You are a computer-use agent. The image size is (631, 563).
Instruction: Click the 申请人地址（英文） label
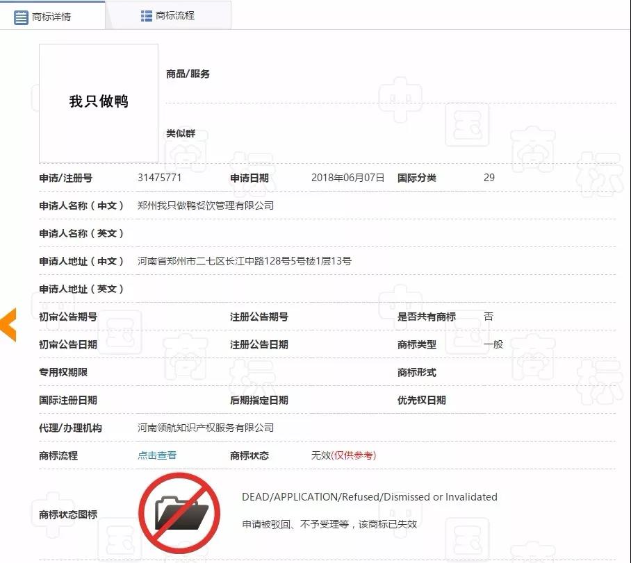click(x=81, y=289)
